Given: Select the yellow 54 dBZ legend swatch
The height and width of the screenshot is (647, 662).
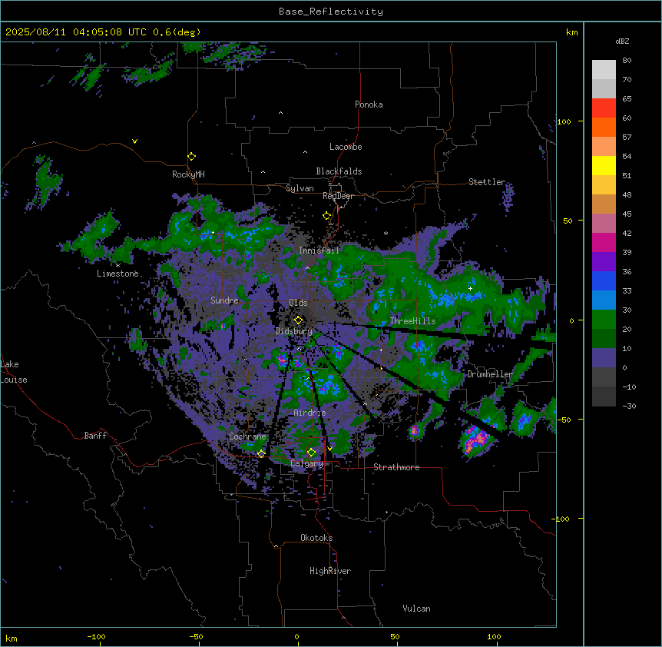Looking at the screenshot, I should (x=604, y=165).
